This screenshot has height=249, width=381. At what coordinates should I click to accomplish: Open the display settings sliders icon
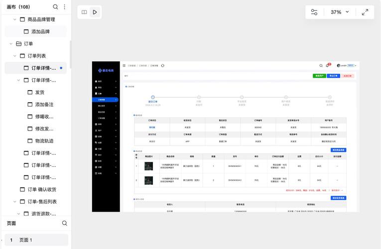point(314,12)
